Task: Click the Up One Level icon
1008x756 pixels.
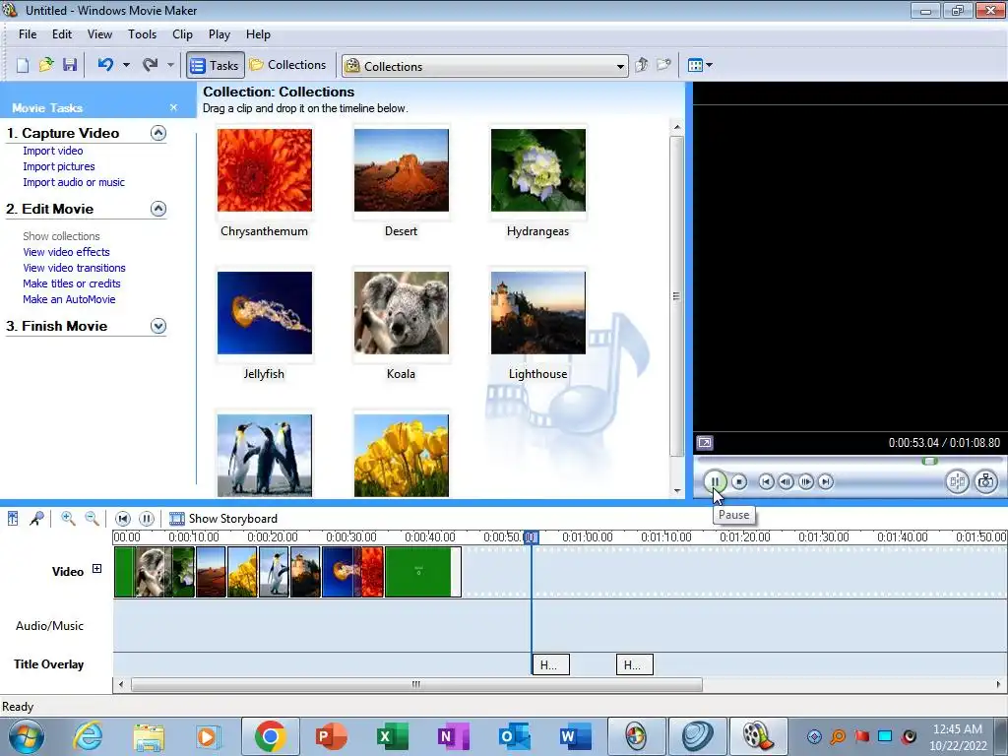Action: 642,65
